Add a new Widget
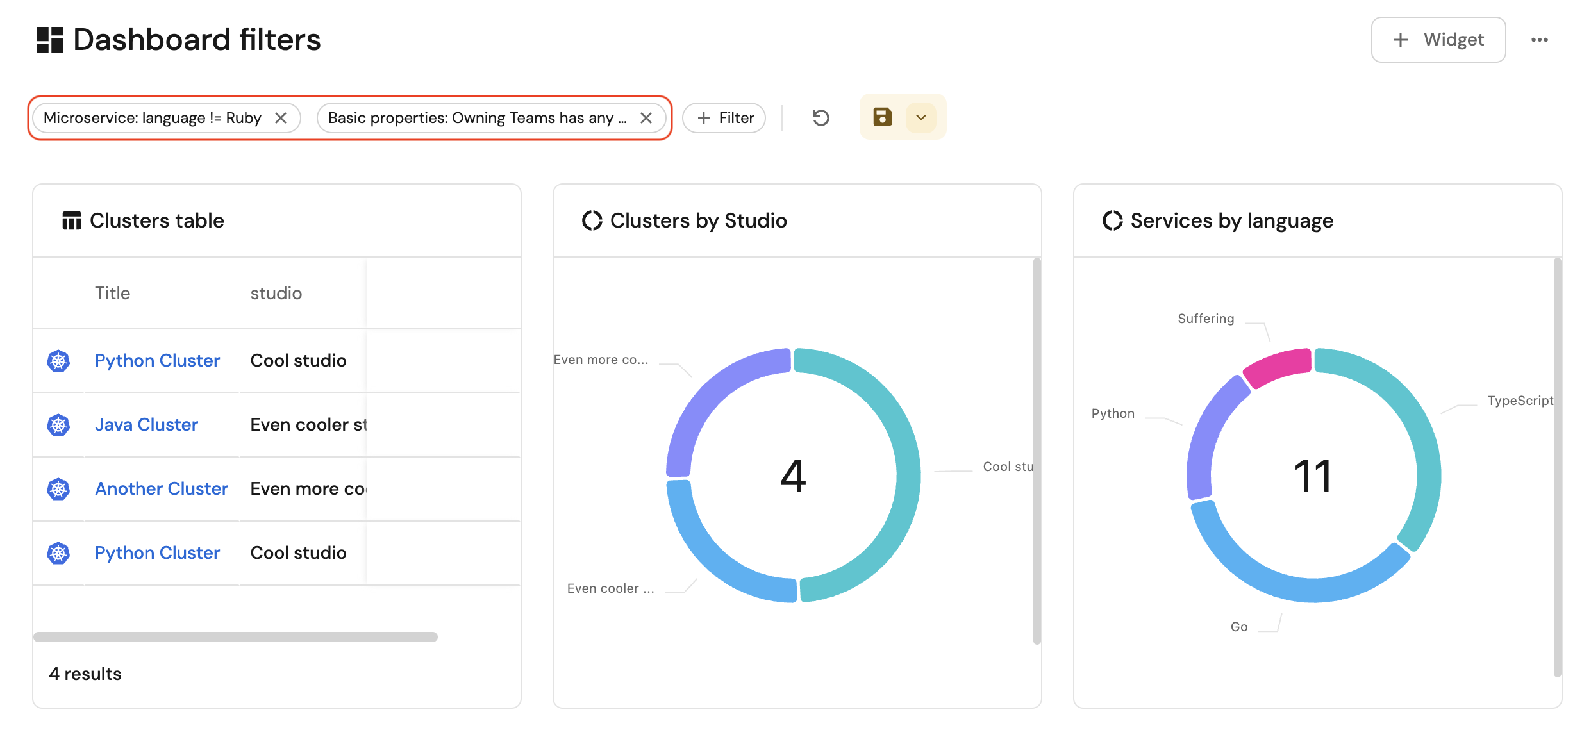 (x=1438, y=40)
